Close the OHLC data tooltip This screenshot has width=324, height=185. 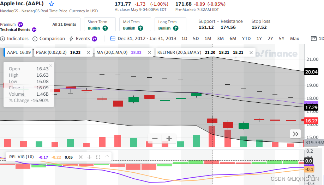(50, 66)
